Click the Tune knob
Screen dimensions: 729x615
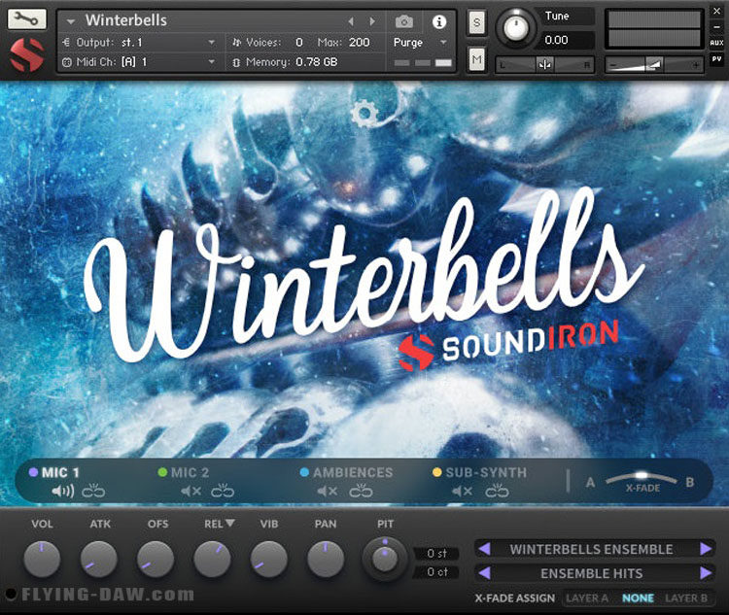pyautogui.click(x=515, y=28)
